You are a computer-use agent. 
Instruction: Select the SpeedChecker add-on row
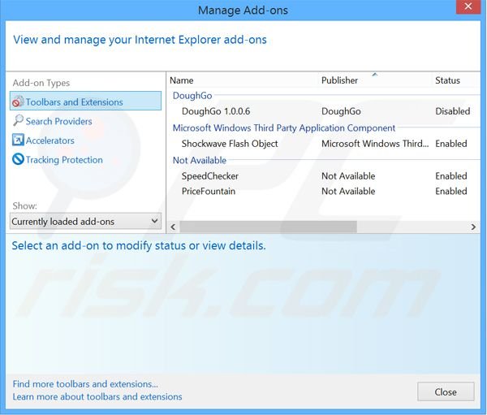point(325,176)
